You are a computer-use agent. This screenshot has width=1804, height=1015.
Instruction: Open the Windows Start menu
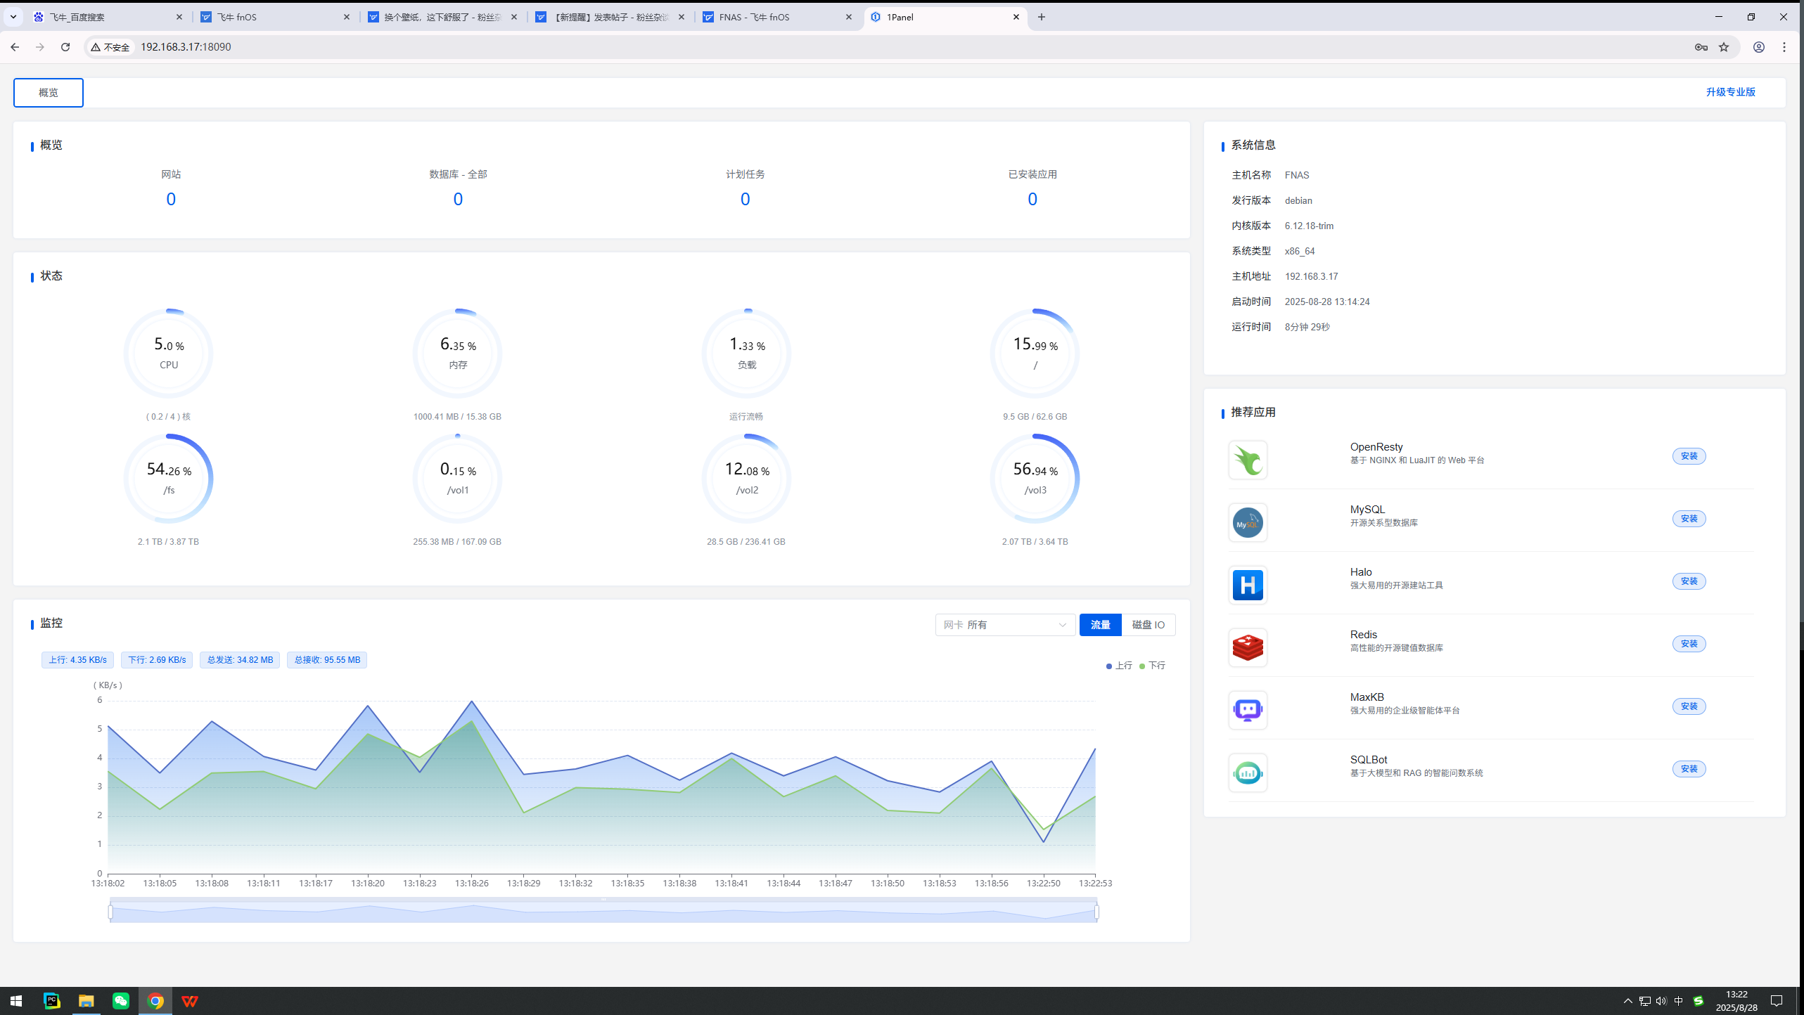(x=16, y=1001)
